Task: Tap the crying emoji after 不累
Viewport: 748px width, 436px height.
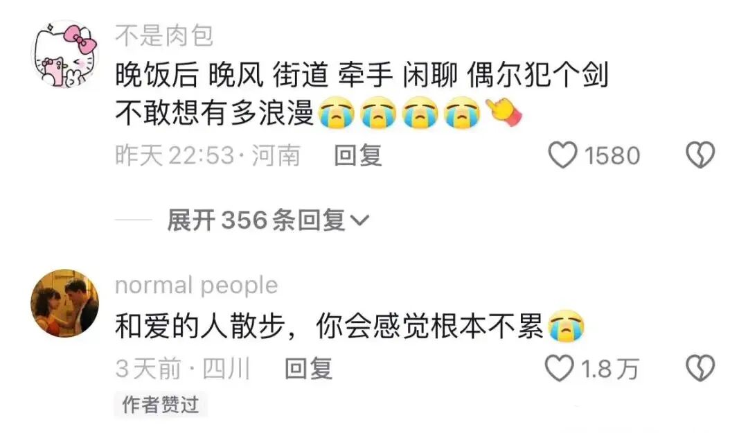Action: (567, 326)
